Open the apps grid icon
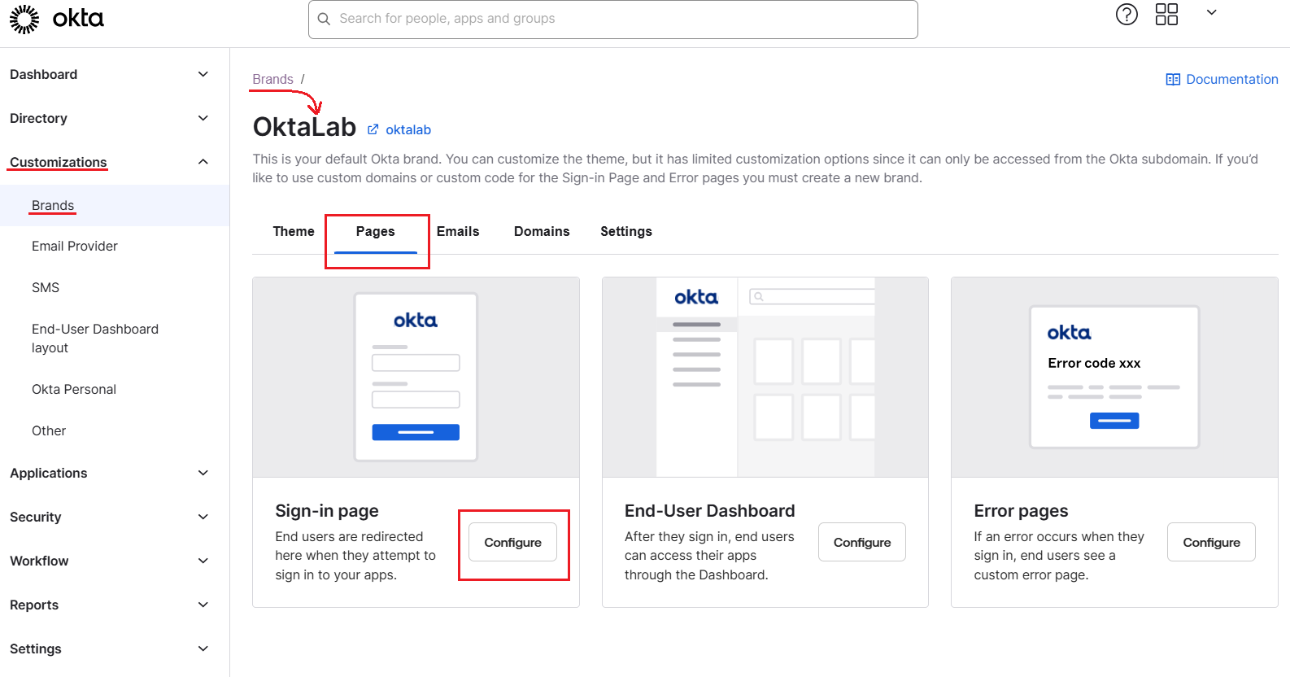 tap(1166, 15)
